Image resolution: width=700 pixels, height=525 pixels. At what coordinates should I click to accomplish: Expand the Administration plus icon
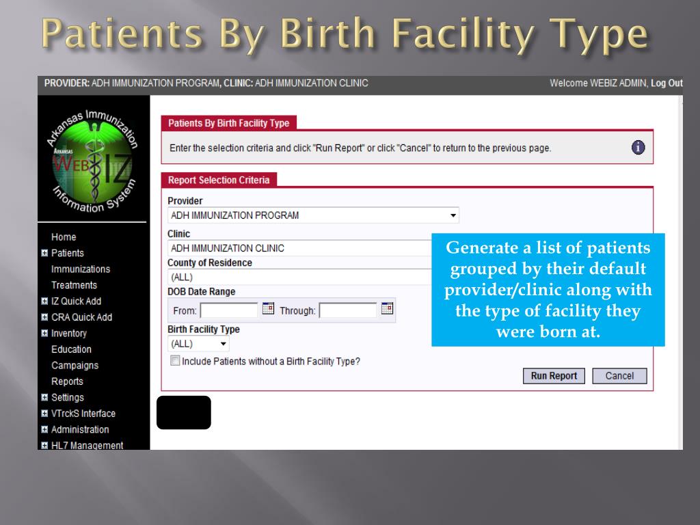[44, 429]
